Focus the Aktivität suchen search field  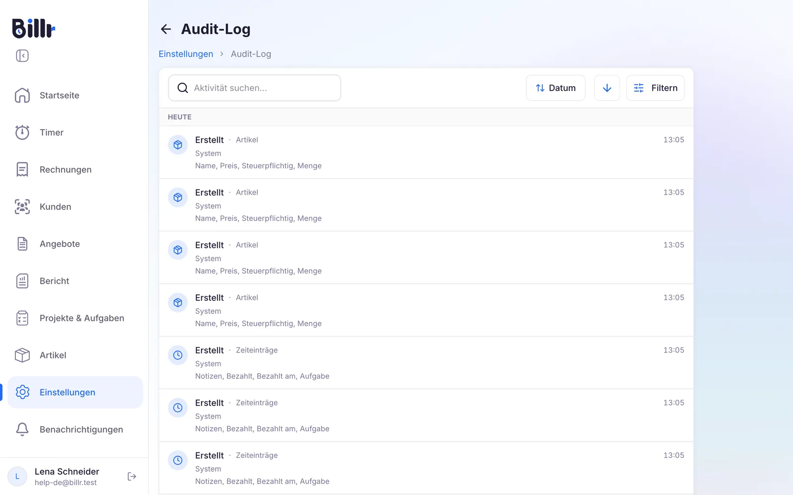click(255, 88)
